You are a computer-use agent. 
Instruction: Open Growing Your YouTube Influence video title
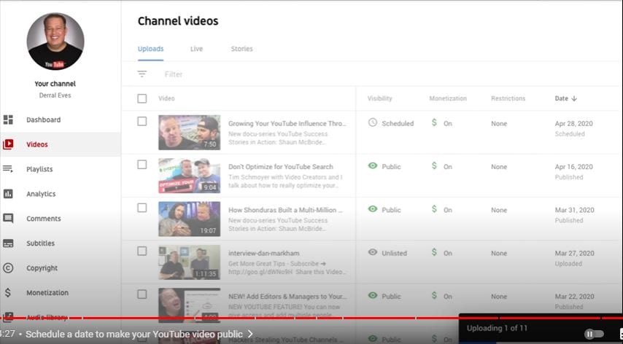point(287,123)
